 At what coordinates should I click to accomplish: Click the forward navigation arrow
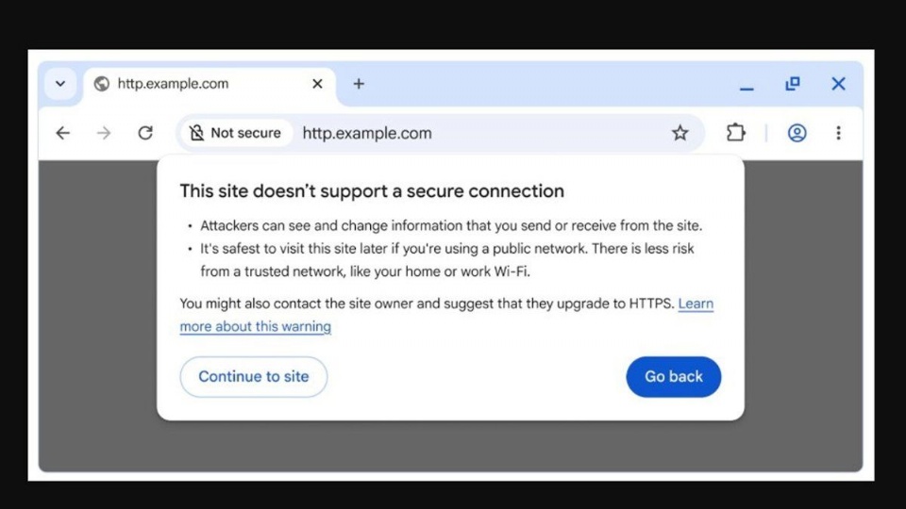pyautogui.click(x=104, y=133)
